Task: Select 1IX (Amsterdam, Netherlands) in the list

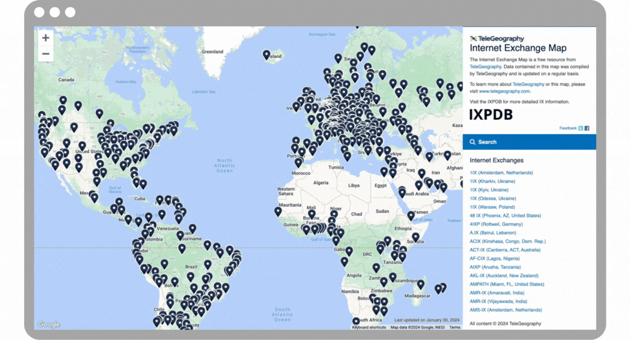Action: [501, 172]
